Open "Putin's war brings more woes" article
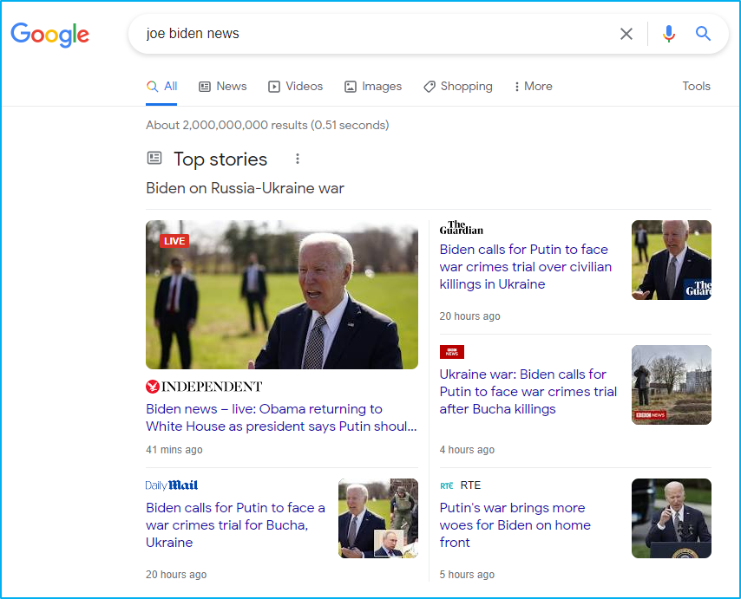 [515, 525]
